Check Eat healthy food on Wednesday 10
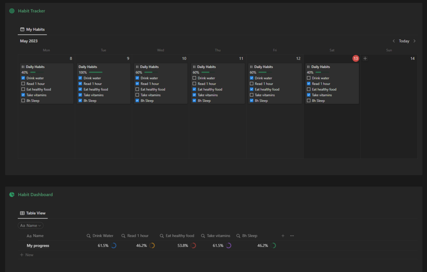Image resolution: width=427 pixels, height=272 pixels. click(137, 89)
